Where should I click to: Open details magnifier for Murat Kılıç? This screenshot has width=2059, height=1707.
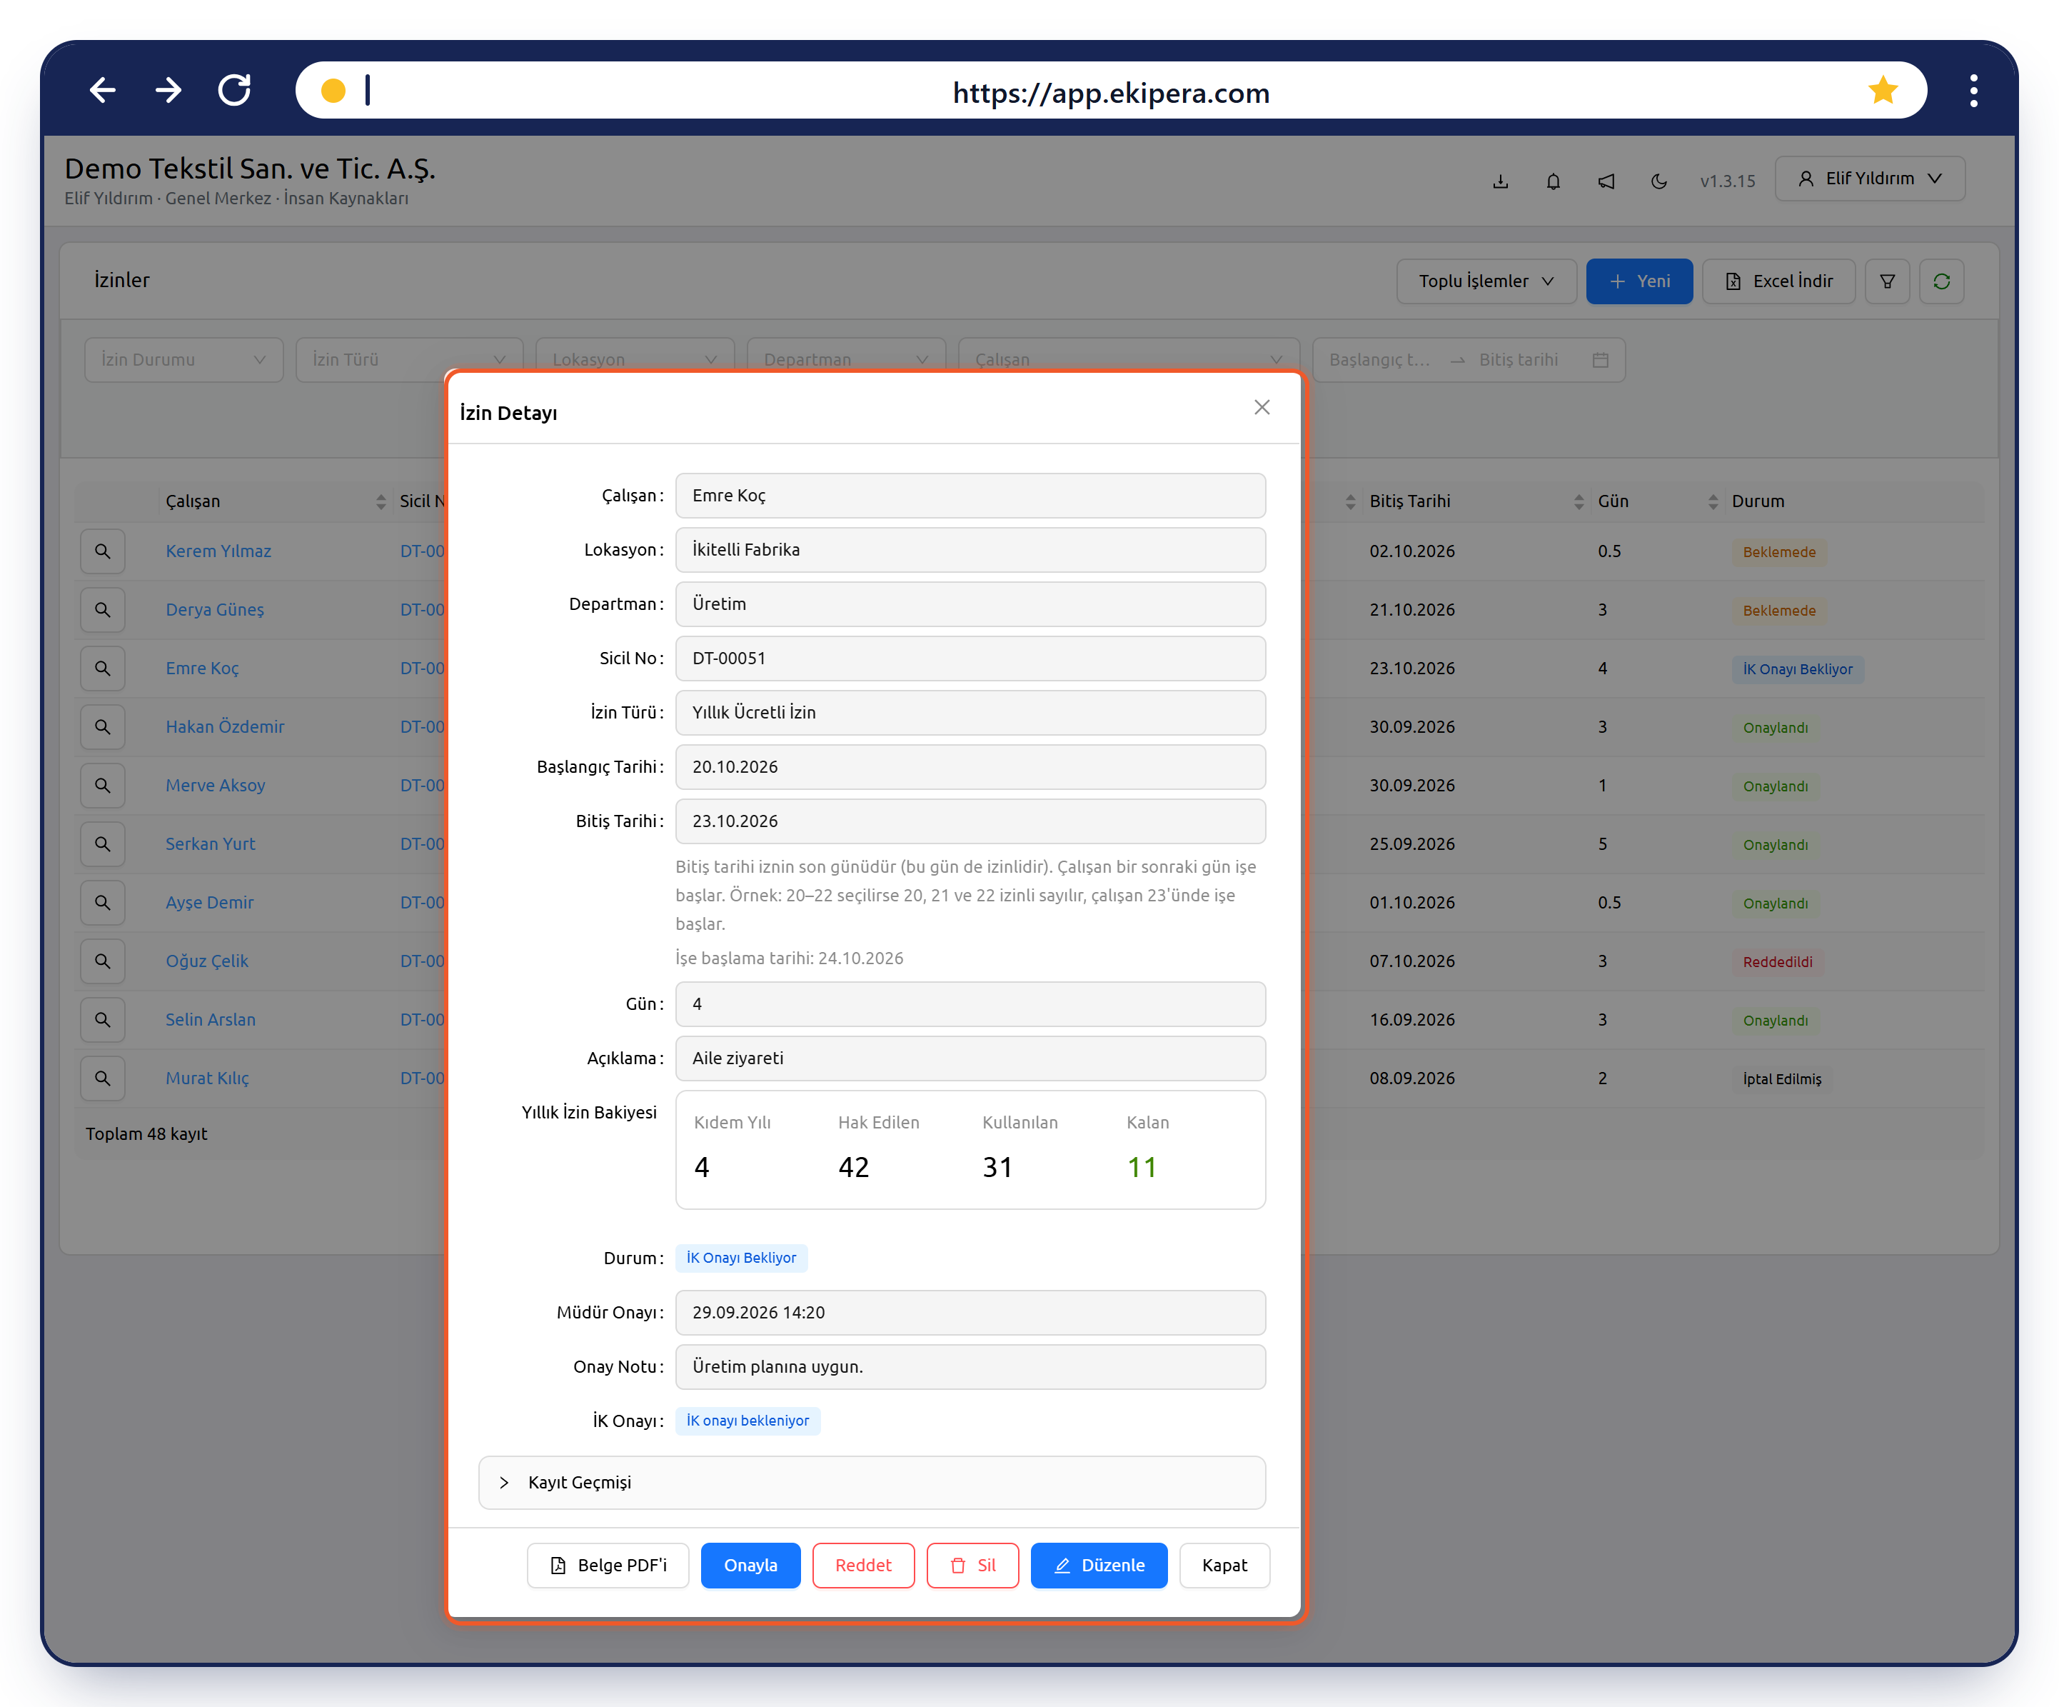click(102, 1078)
